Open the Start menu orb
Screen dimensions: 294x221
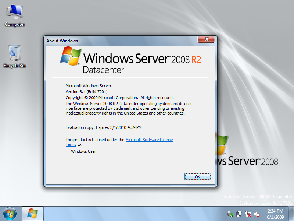(10, 214)
